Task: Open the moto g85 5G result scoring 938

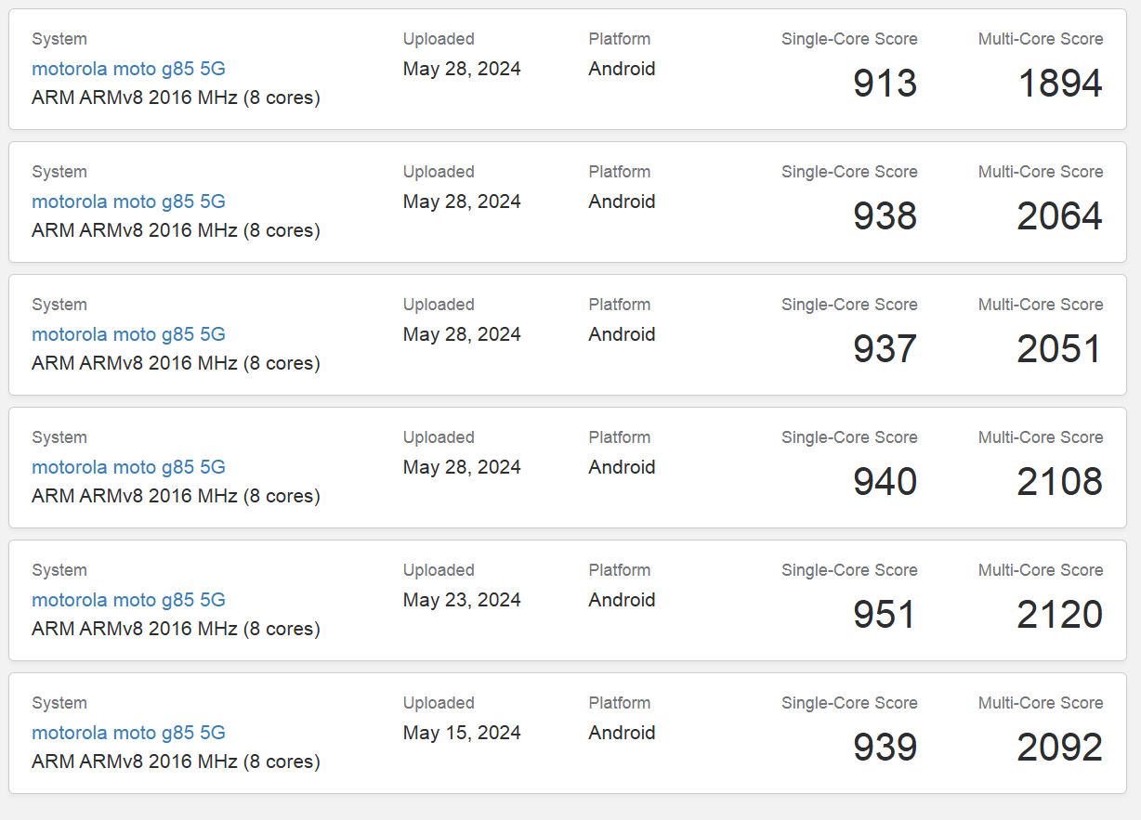Action: click(128, 202)
